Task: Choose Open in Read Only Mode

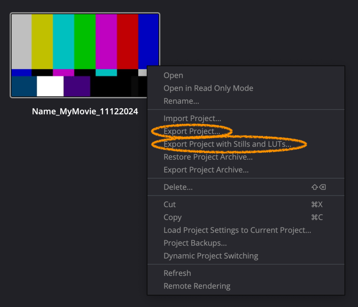Action: coord(208,88)
